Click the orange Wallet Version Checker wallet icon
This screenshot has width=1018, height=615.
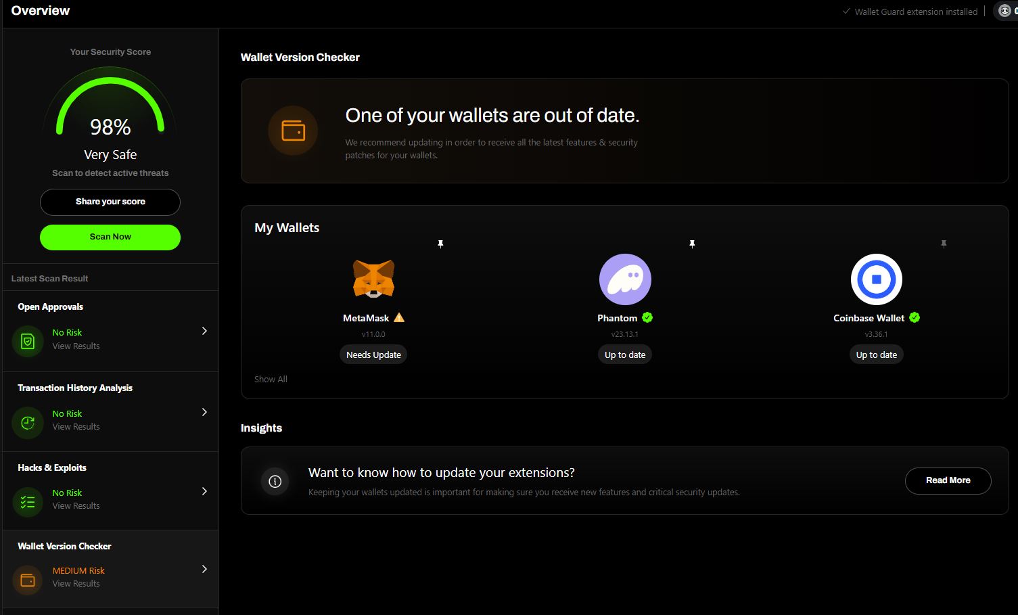[27, 579]
